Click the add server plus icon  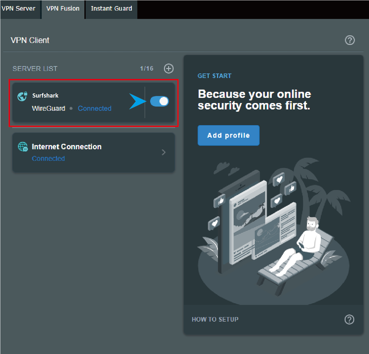click(x=169, y=68)
